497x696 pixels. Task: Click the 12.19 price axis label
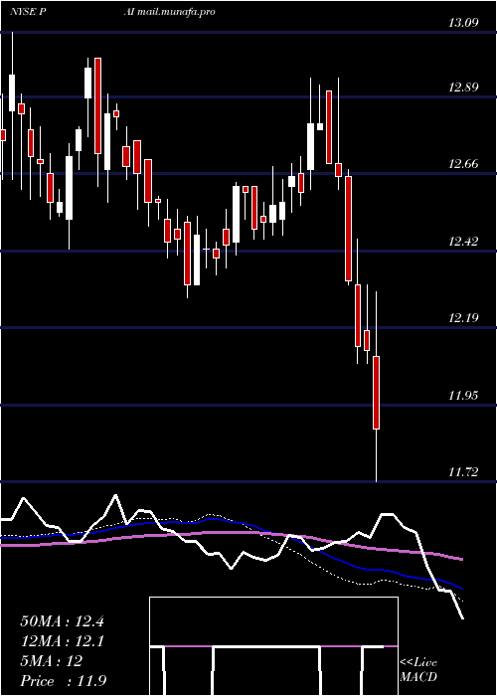point(463,318)
